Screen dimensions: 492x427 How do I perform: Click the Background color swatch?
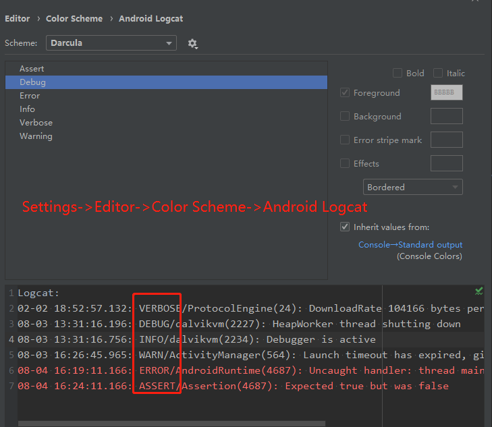(446, 116)
